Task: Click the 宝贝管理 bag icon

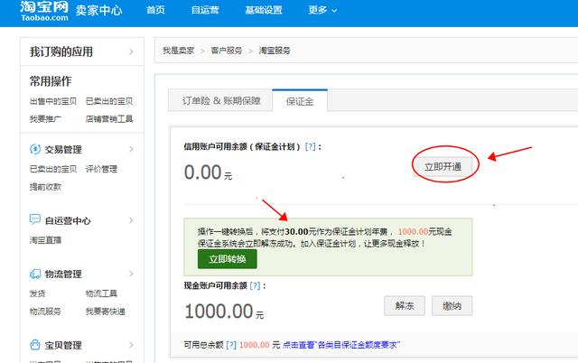Action: [35, 345]
